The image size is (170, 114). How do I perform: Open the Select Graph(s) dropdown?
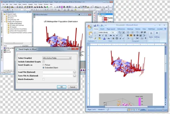click(x=56, y=58)
